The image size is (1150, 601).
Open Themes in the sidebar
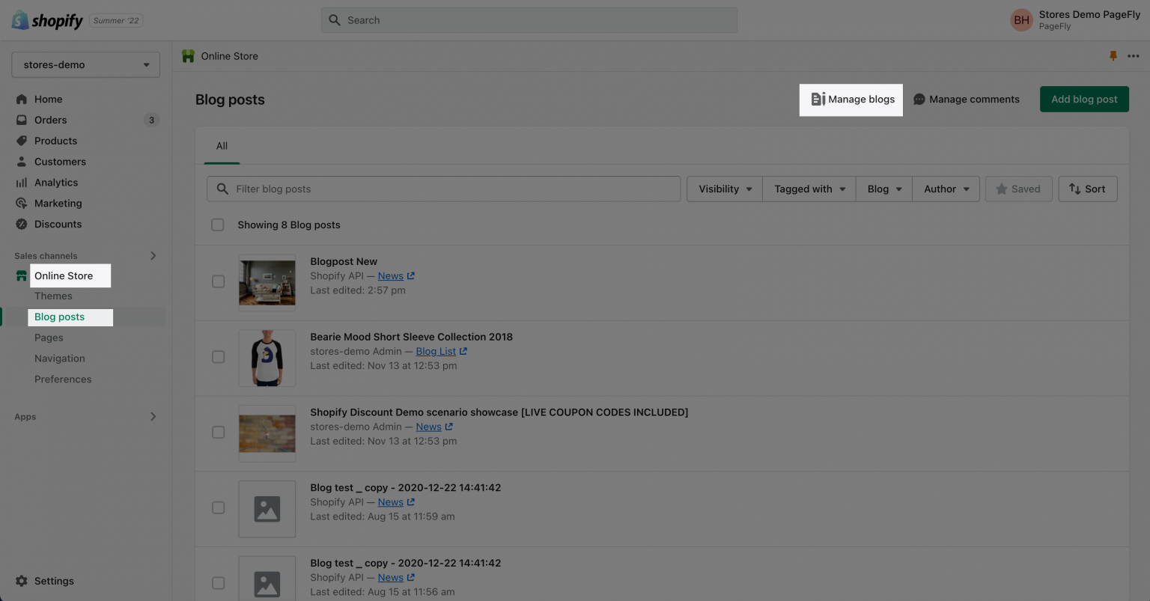point(53,296)
